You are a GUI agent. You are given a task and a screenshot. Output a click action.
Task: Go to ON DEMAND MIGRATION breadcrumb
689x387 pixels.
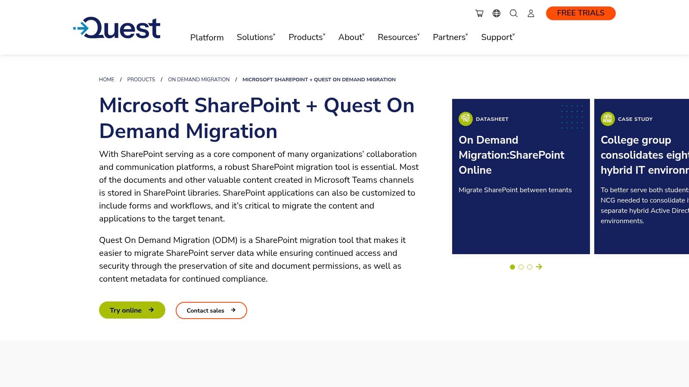pos(199,80)
